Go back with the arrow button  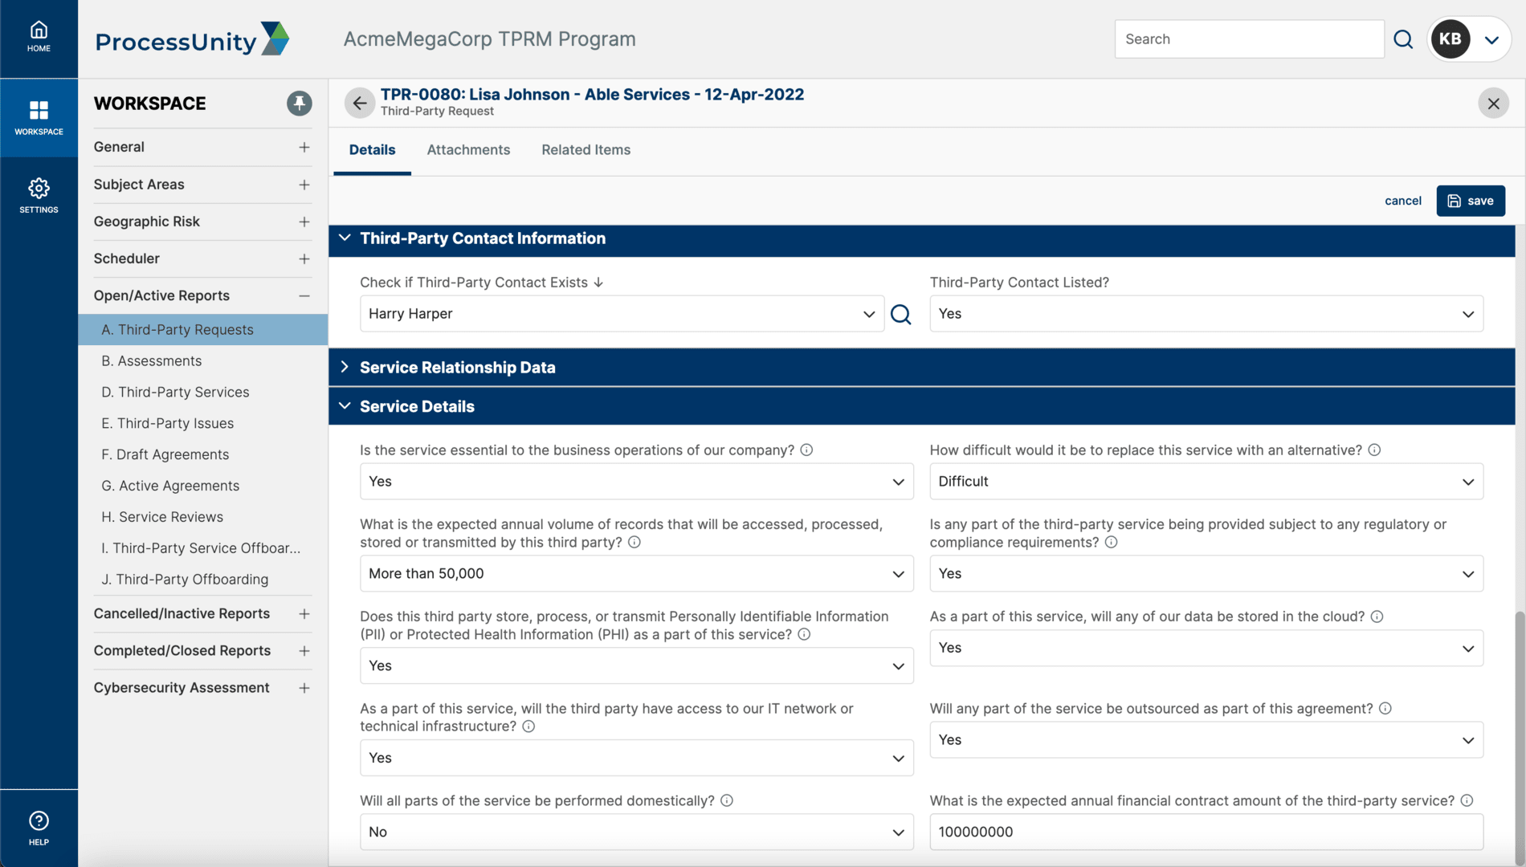(360, 103)
